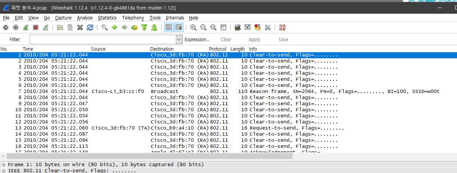The width and height of the screenshot is (457, 173).
Task: Toggle colorize packet list
Action: pos(169,27)
